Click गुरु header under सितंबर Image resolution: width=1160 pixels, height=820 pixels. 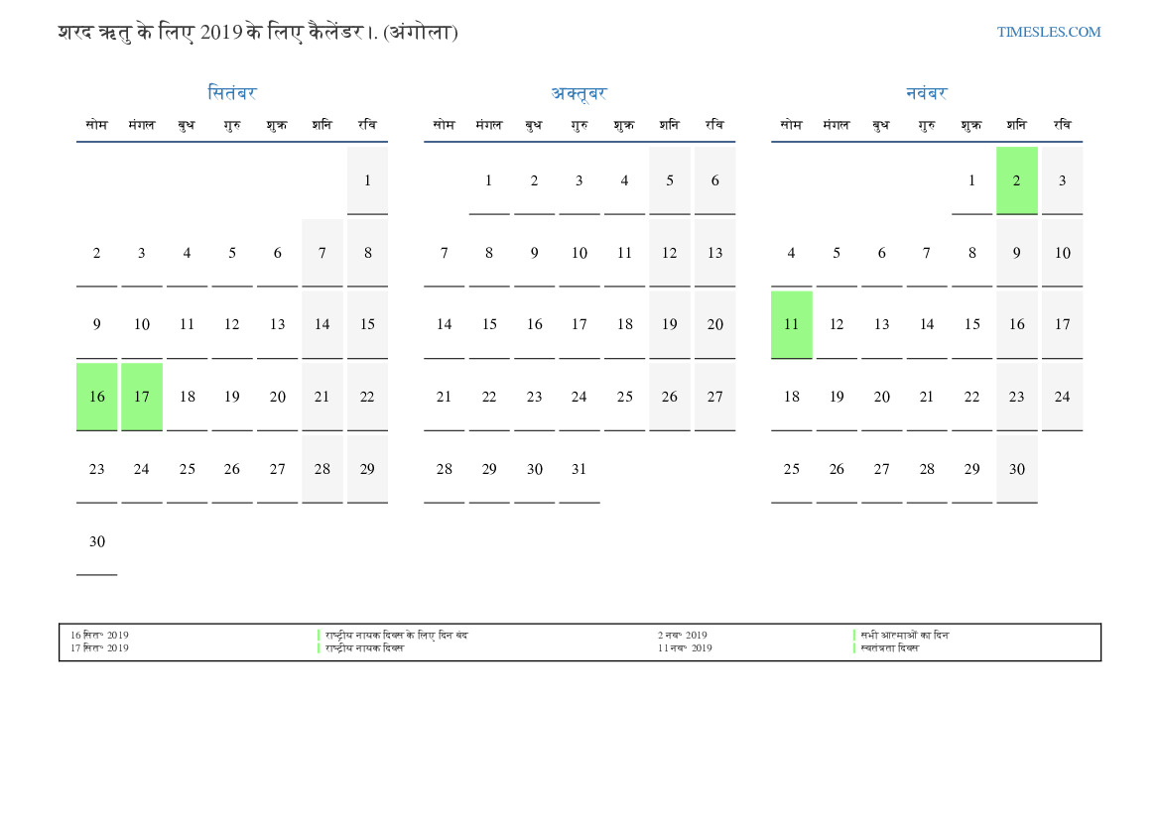click(232, 125)
